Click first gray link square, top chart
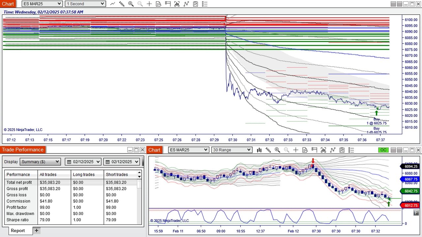Screen dimensions: 422x237 coord(393,4)
